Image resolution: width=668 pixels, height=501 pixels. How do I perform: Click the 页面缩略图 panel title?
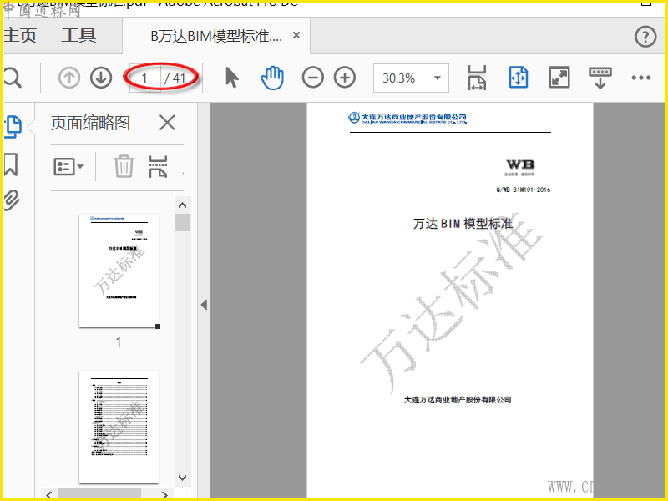pyautogui.click(x=90, y=123)
